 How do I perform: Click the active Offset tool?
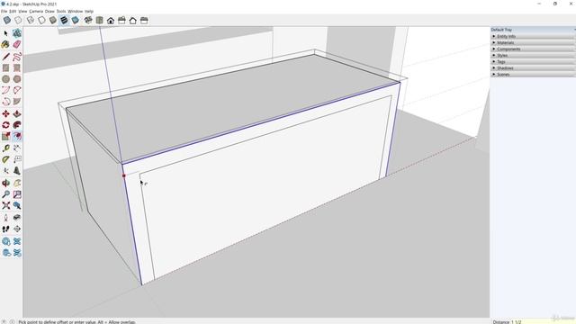point(17,136)
